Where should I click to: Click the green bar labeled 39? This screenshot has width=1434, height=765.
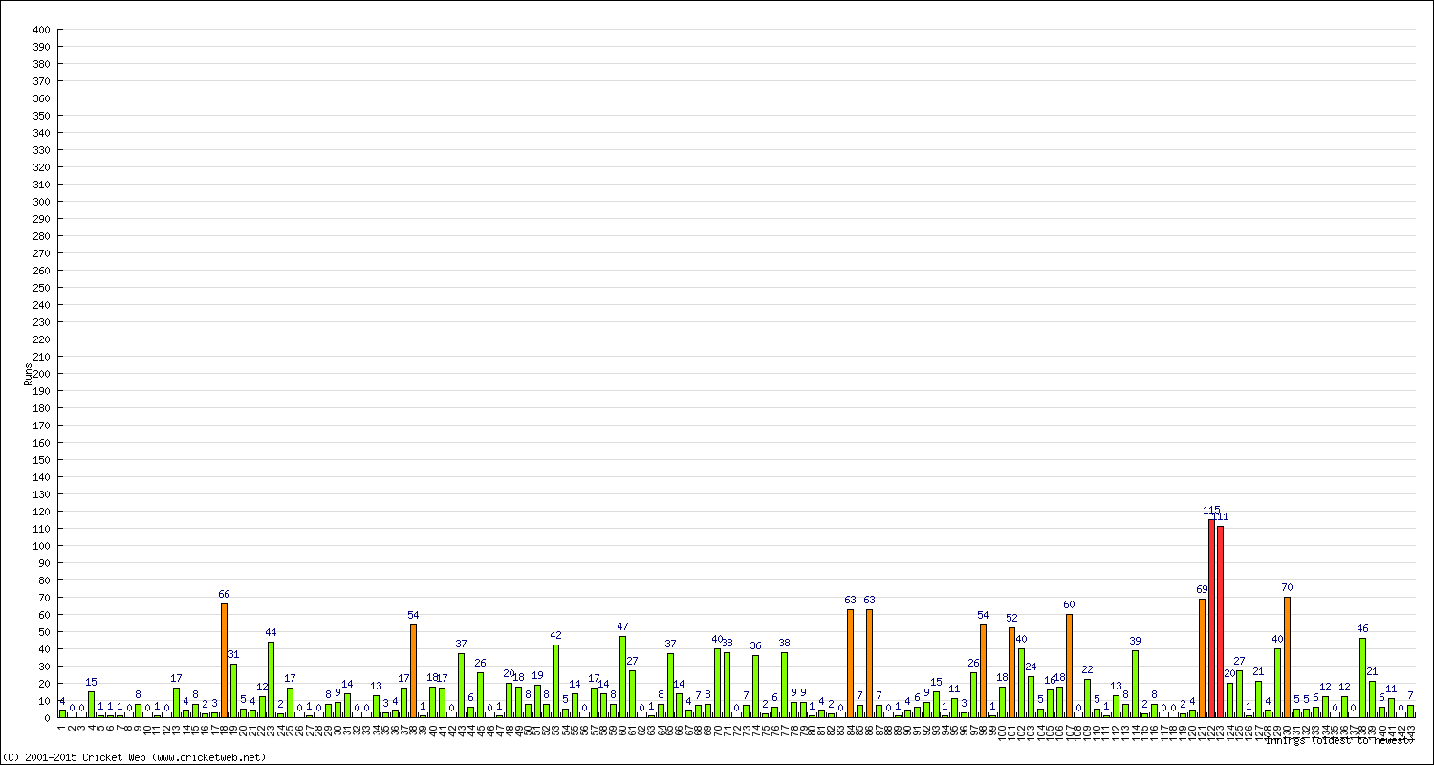pyautogui.click(x=1136, y=684)
